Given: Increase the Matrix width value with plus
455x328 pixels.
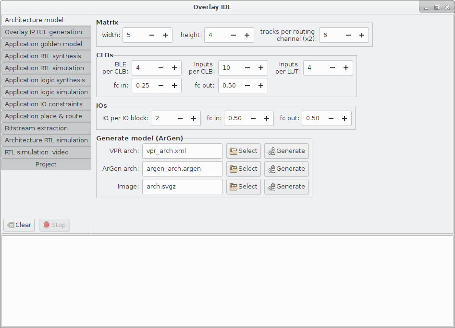Looking at the screenshot, I should (x=165, y=35).
